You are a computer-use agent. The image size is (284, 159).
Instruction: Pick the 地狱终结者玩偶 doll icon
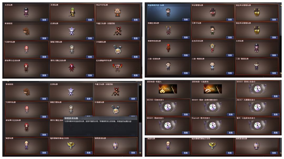click(x=168, y=48)
